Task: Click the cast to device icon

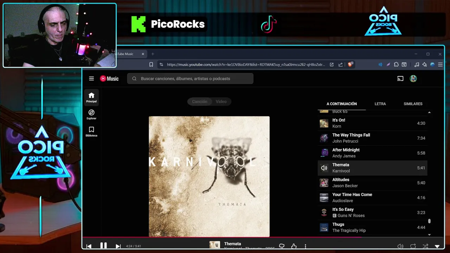Action: (x=400, y=79)
